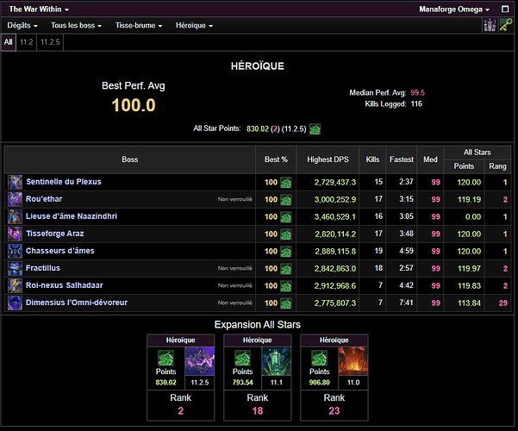Image resolution: width=518 pixels, height=431 pixels.
Task: Switch to the 11.2 patch tab
Action: (27, 41)
